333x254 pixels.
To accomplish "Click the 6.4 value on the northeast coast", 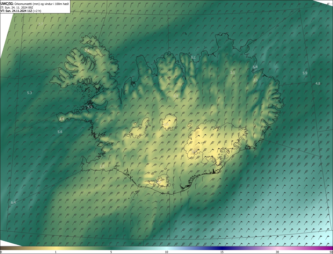I will 255,67.
